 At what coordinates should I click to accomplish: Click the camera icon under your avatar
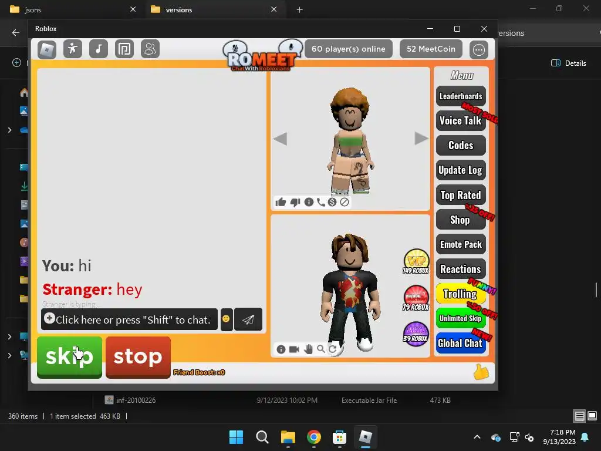pos(294,349)
